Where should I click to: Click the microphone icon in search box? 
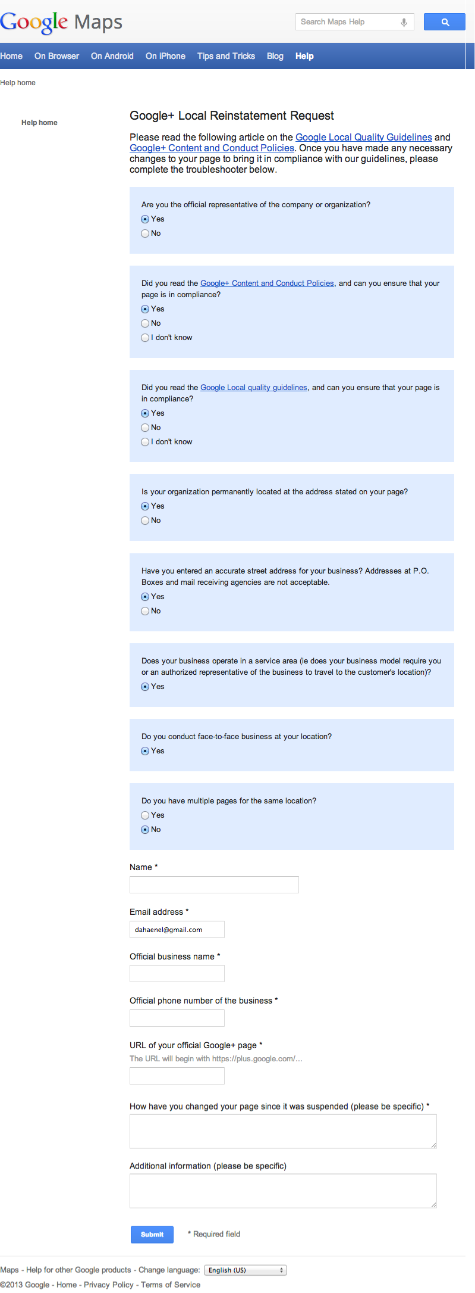pyautogui.click(x=404, y=22)
